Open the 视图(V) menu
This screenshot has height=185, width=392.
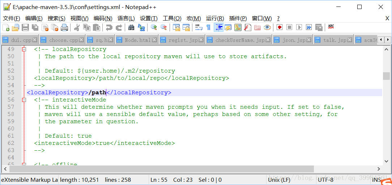tap(80, 18)
